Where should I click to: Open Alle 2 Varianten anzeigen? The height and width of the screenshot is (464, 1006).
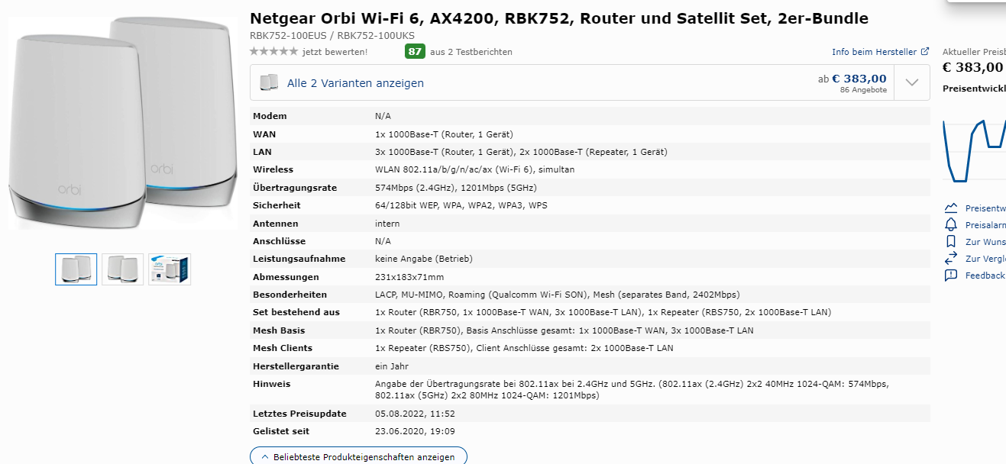(355, 83)
